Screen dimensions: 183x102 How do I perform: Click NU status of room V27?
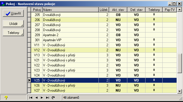pos(118,91)
